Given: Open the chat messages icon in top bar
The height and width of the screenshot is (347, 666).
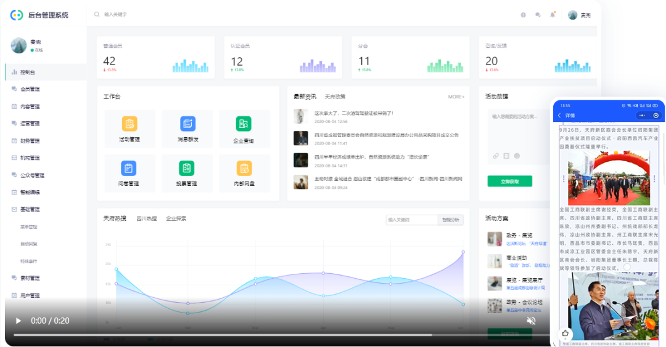Looking at the screenshot, I should (538, 15).
